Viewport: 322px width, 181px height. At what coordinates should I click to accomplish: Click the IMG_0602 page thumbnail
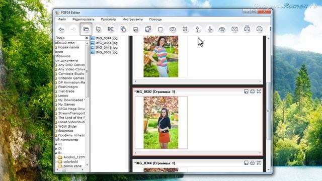[161, 123]
